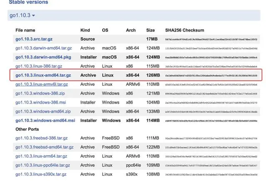
Task: Select 108MB size in linux-s390x row
Action: click(153, 174)
